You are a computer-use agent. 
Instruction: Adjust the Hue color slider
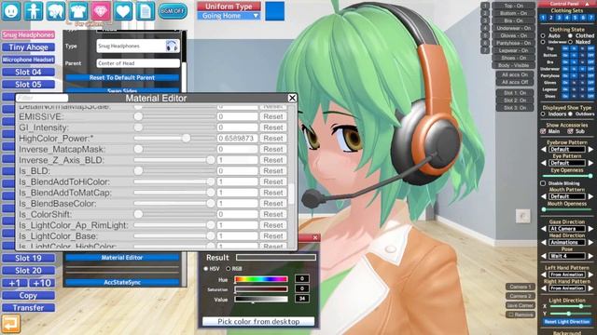[261, 279]
